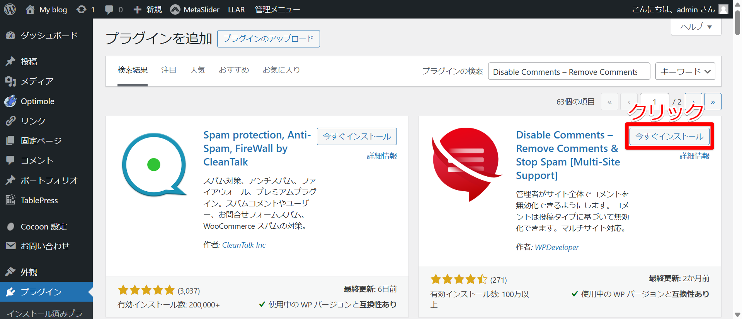The height and width of the screenshot is (319, 742).
Task: Go to the next results page
Action: tap(693, 102)
